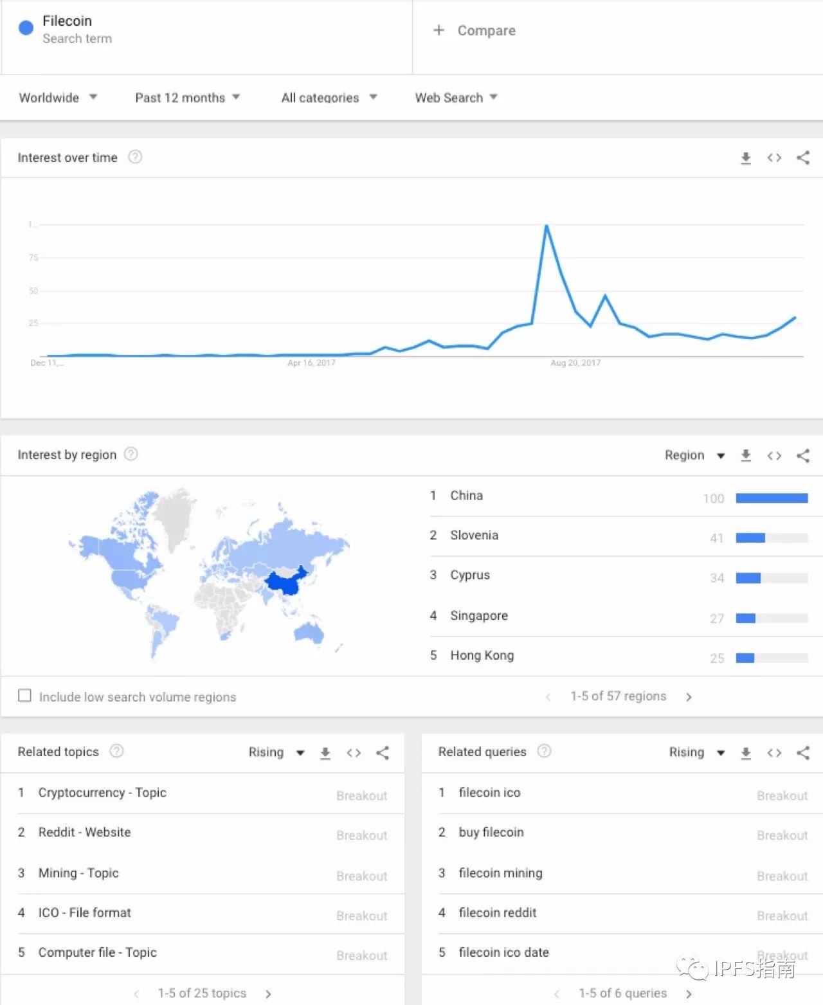Open the Web Search type dropdown

[457, 98]
